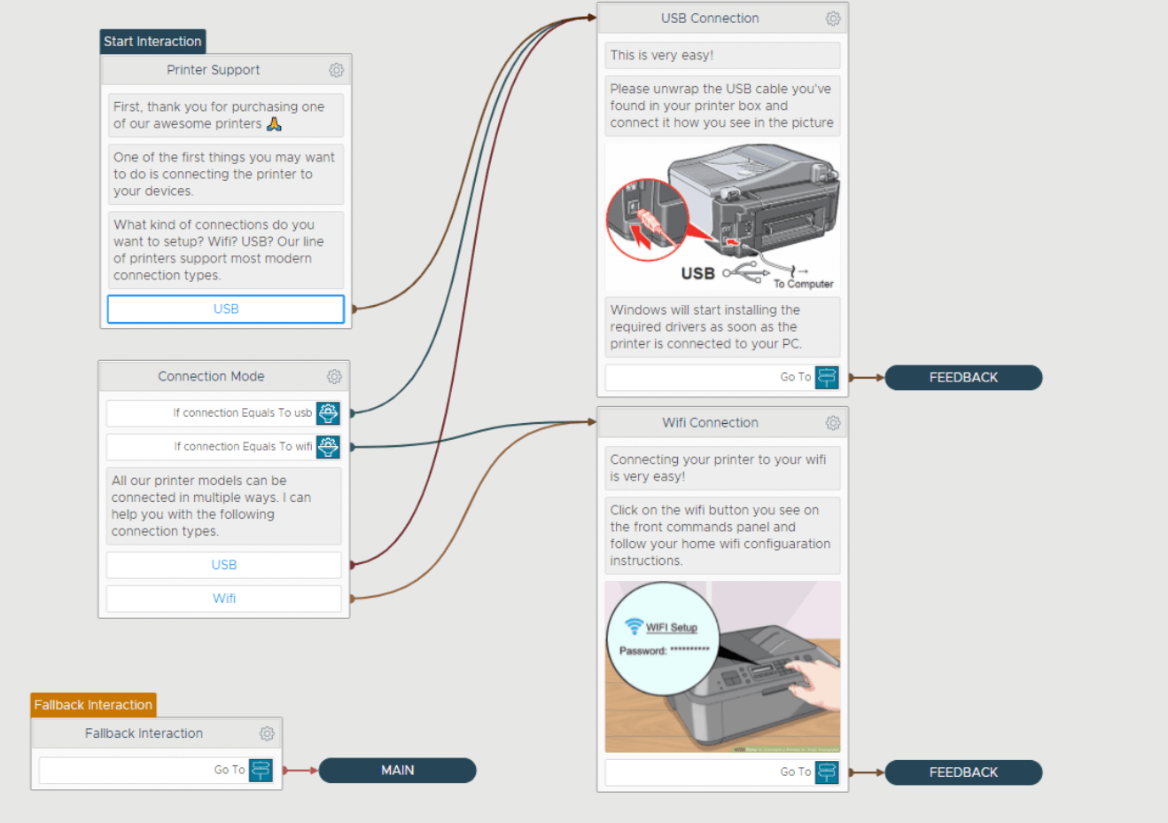This screenshot has height=823, width=1168.
Task: Select the 'All our printer models' message
Action: click(224, 506)
